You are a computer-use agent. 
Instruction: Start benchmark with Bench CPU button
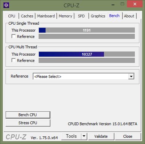point(28,115)
